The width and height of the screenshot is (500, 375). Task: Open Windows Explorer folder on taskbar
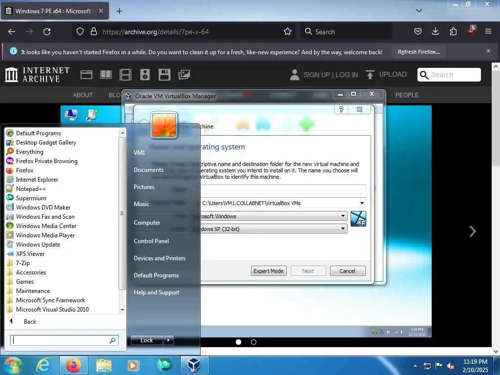point(104,365)
